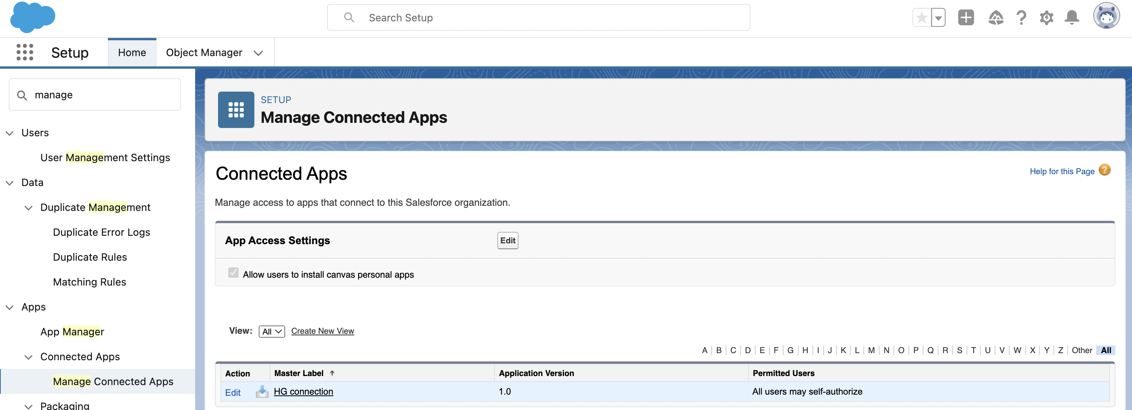Filter list by letter S

click(x=959, y=350)
